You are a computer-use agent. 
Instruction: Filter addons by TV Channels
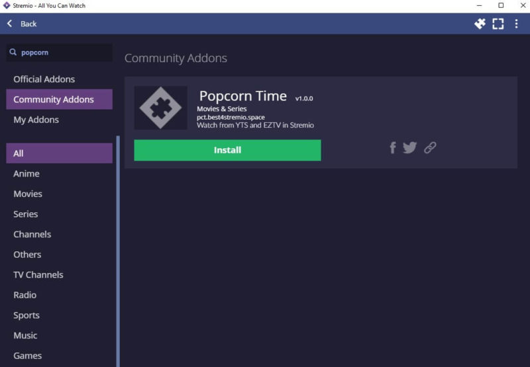click(x=59, y=274)
